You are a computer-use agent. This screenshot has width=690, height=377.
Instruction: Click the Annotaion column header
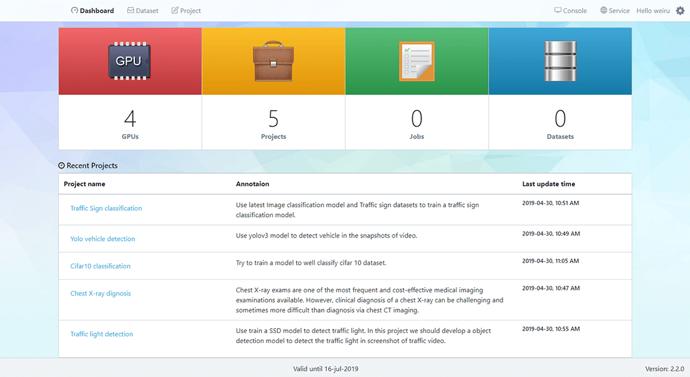pos(253,184)
